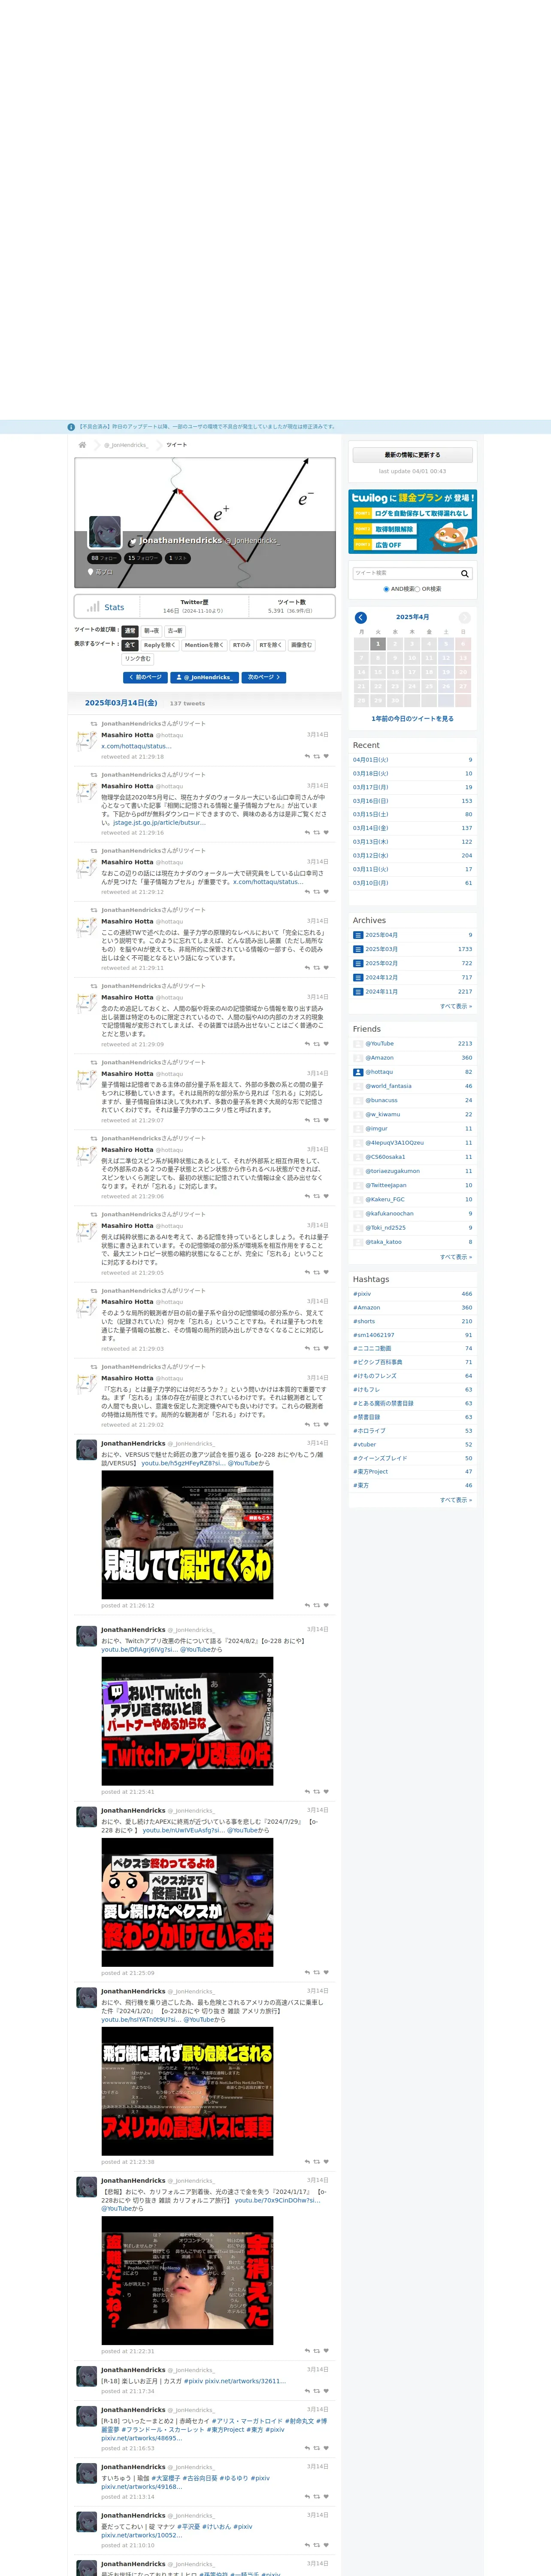Open the 2025年04月 archive list icon
This screenshot has height=2576, width=551.
(358, 935)
